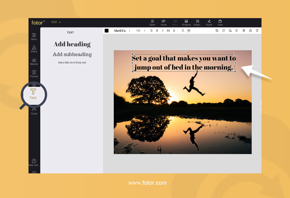Open the layers order icon
Viewport: 290px width, 198px height.
pyautogui.click(x=244, y=31)
